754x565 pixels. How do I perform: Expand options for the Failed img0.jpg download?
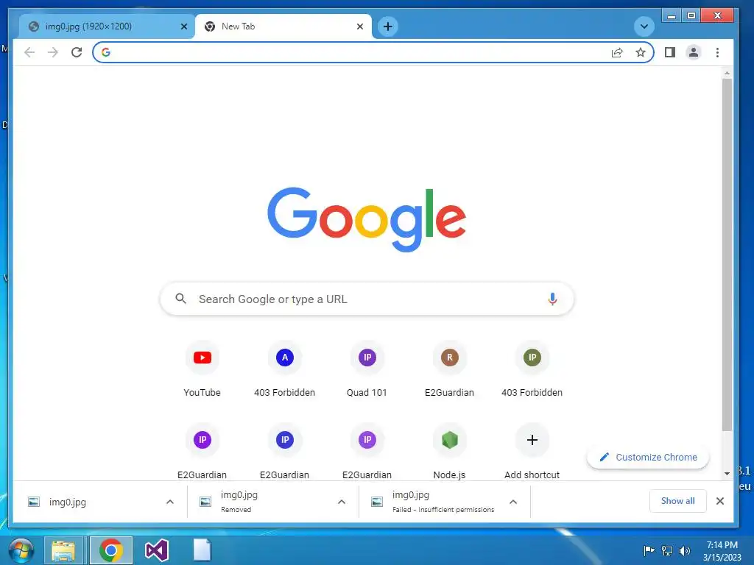(513, 502)
